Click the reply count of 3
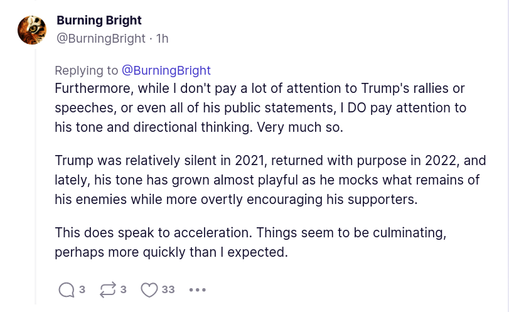This screenshot has height=312, width=509. [82, 289]
